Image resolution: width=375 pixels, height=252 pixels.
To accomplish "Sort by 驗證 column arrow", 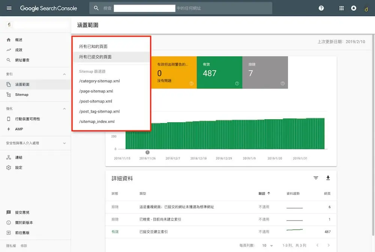I will (269, 193).
